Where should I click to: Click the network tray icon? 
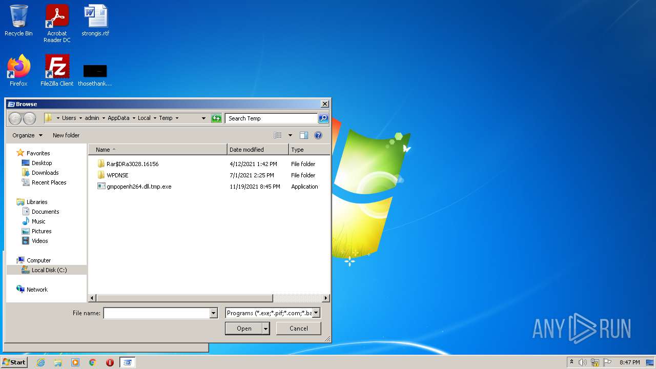tap(595, 362)
